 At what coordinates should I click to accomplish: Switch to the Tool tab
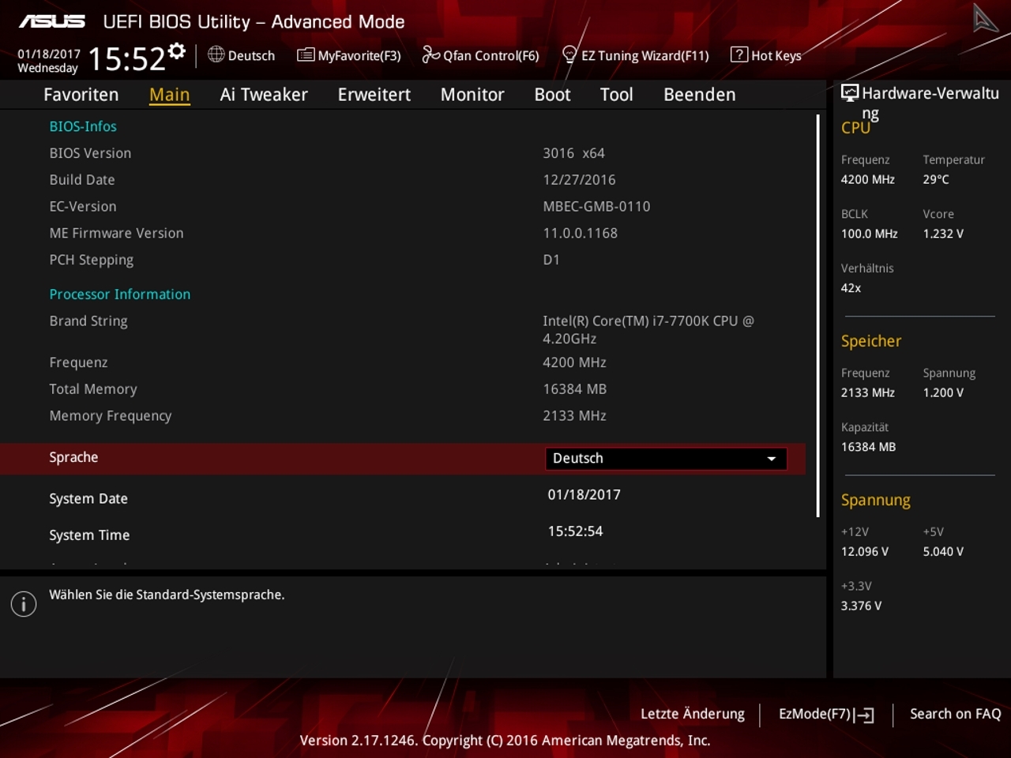click(x=616, y=95)
